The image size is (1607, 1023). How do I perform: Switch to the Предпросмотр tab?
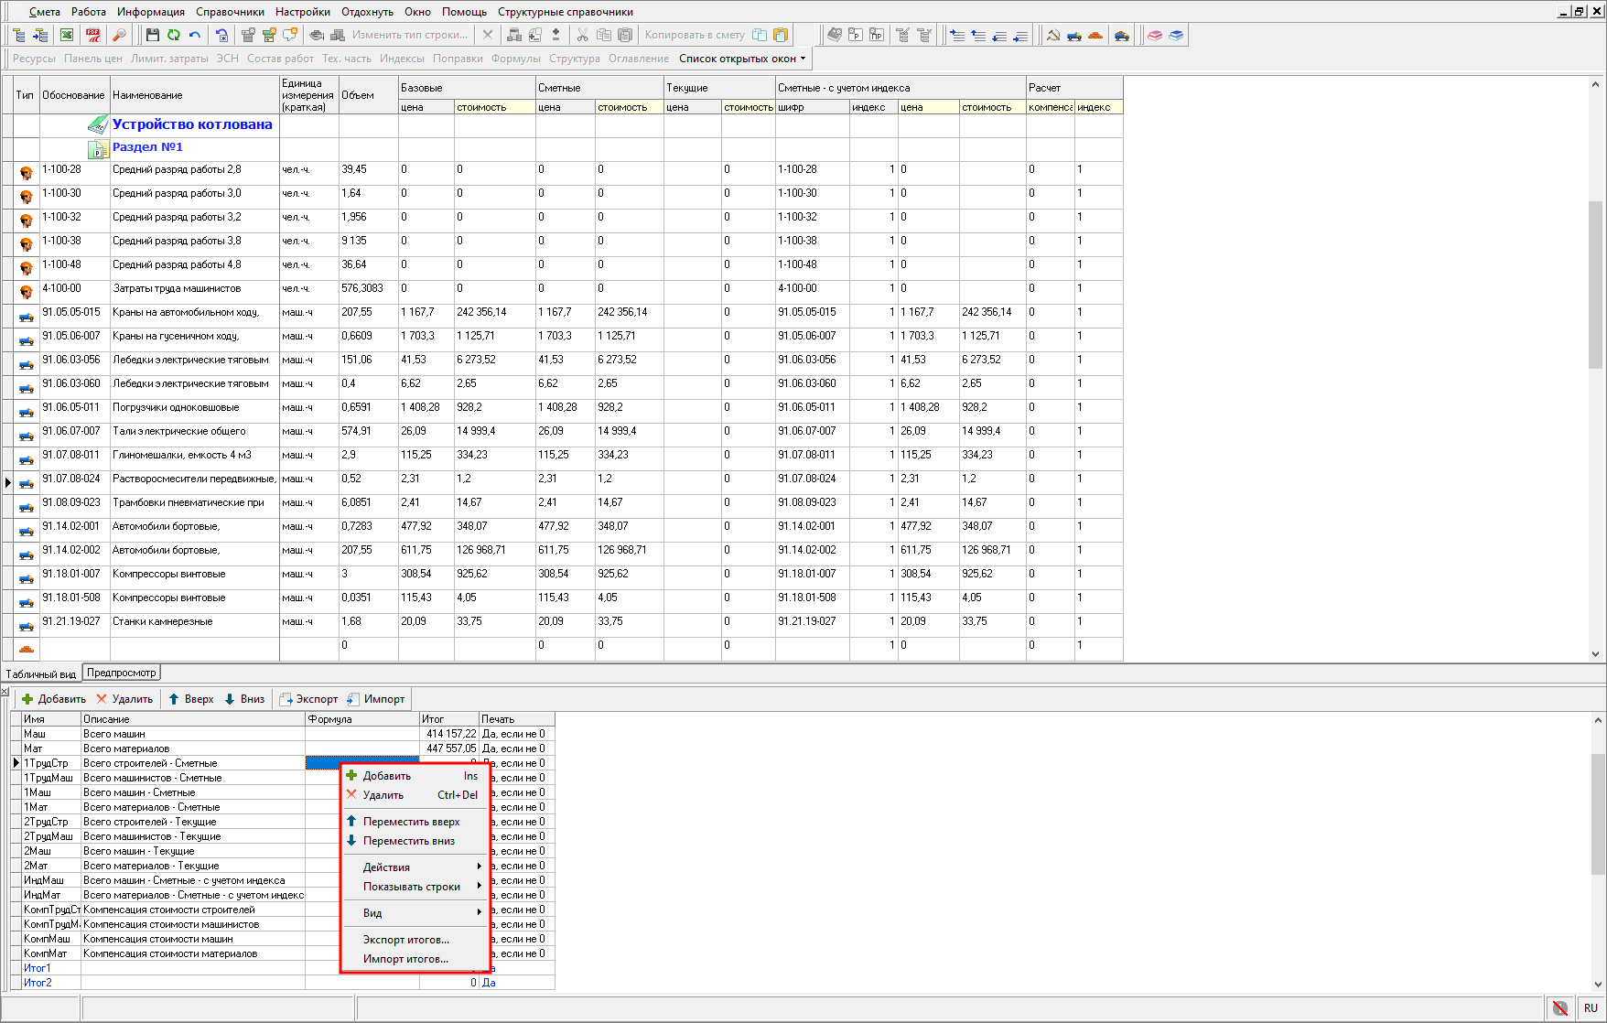coord(122,673)
